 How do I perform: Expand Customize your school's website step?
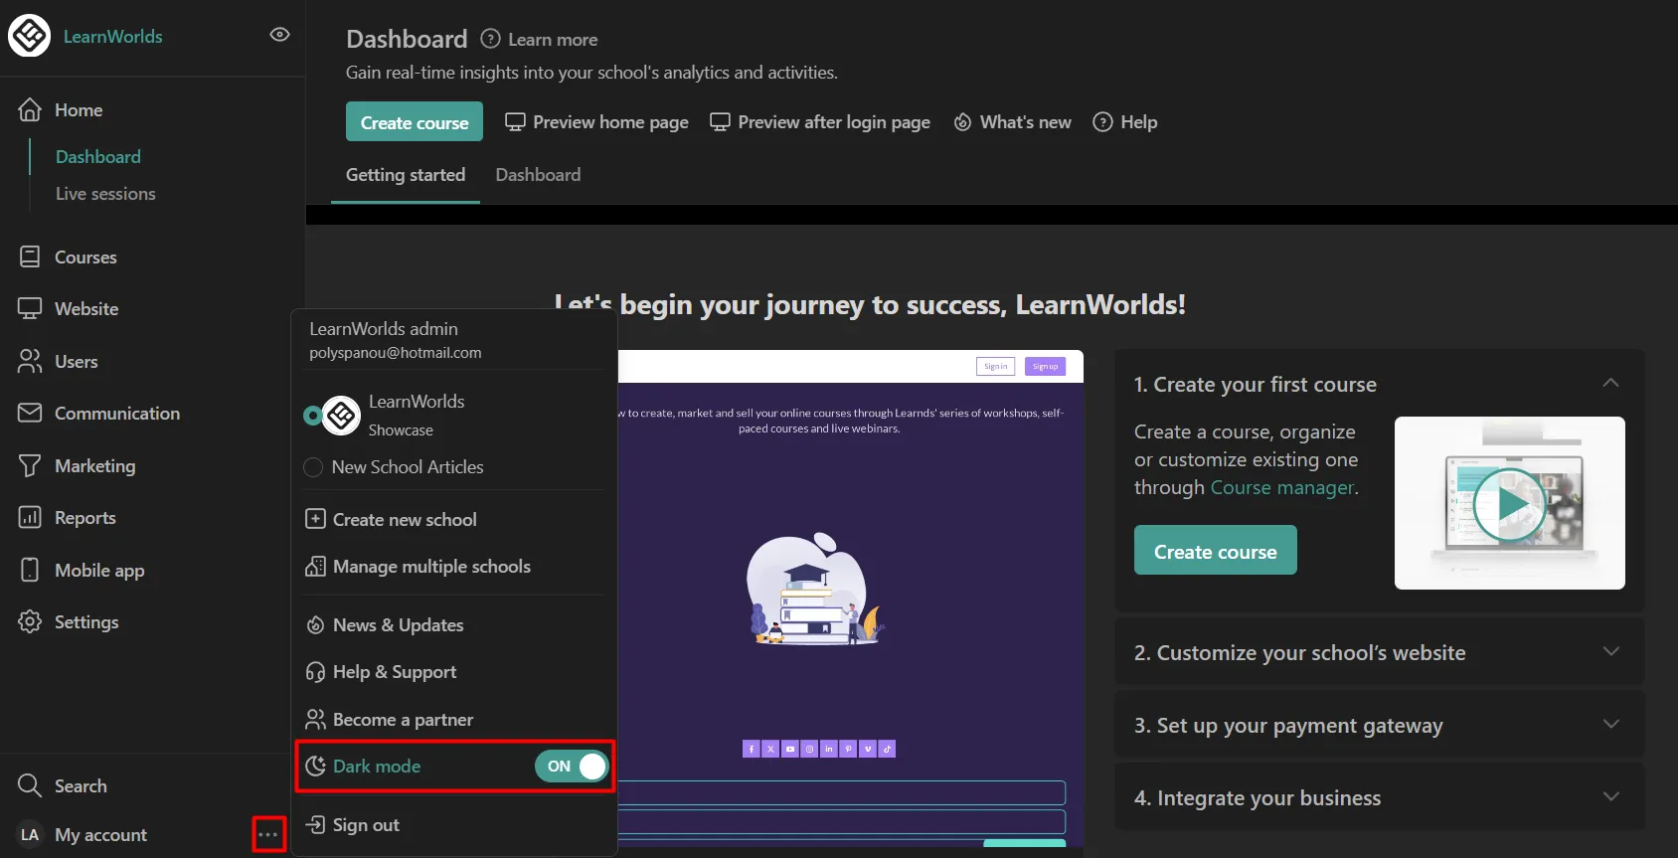(x=1610, y=652)
